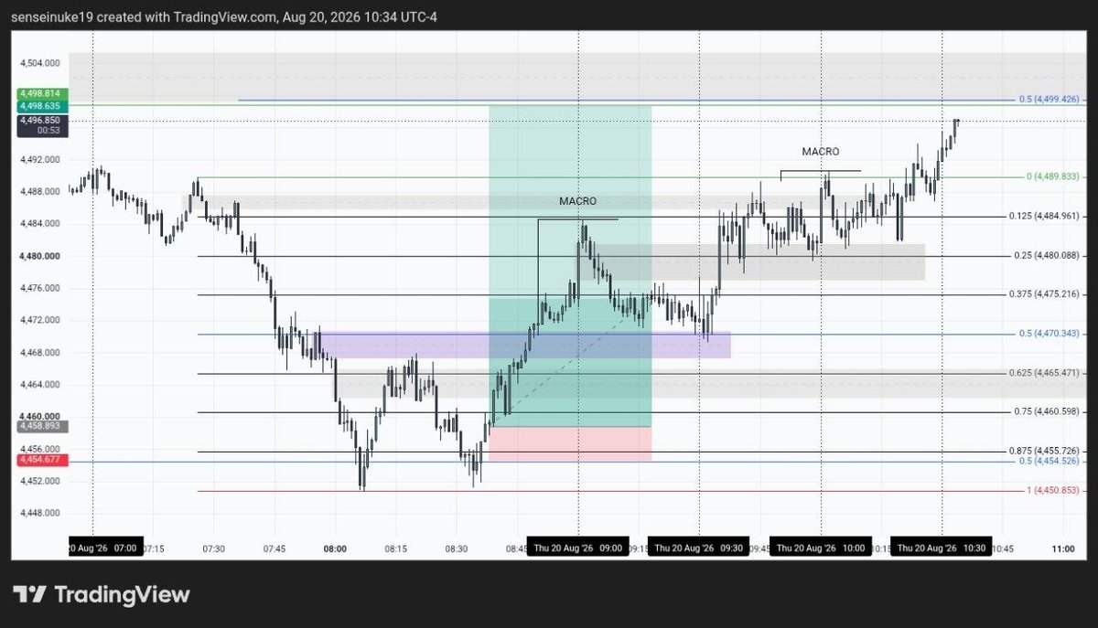Select the MACRO label over the green position box
The height and width of the screenshot is (628, 1098).
tap(578, 201)
